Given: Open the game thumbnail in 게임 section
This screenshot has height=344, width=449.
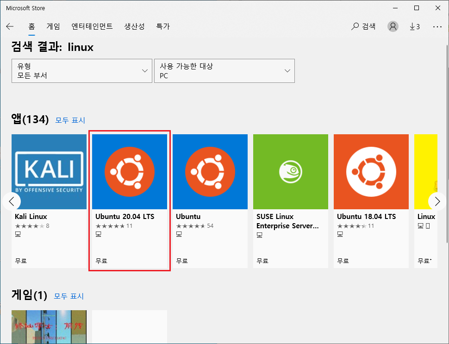Looking at the screenshot, I should pyautogui.click(x=49, y=327).
